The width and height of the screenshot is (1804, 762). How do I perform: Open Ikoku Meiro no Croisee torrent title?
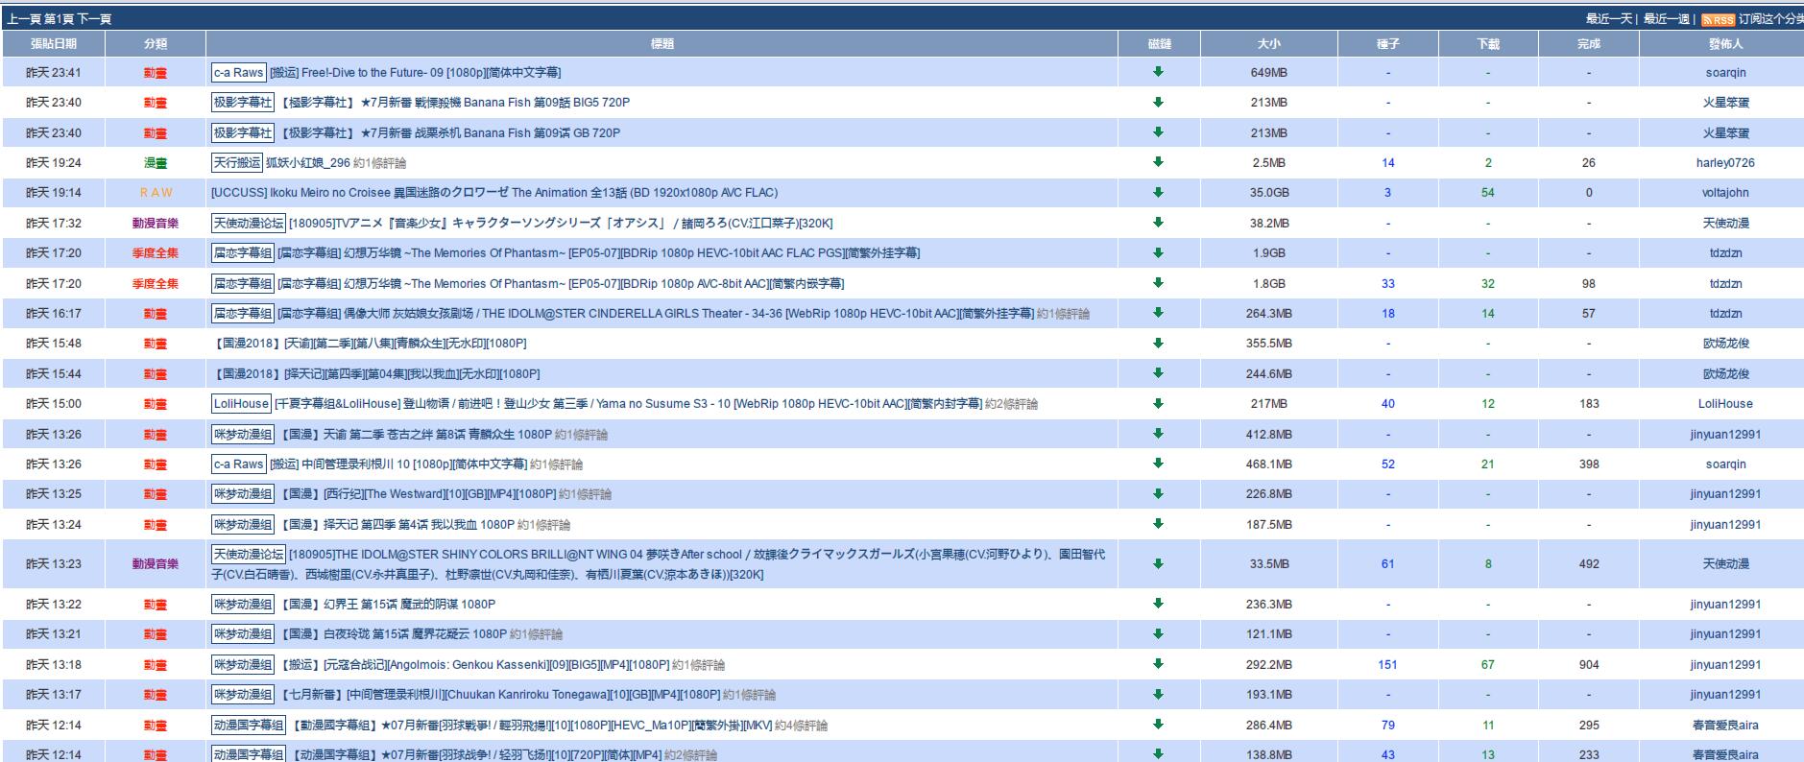[x=494, y=192]
